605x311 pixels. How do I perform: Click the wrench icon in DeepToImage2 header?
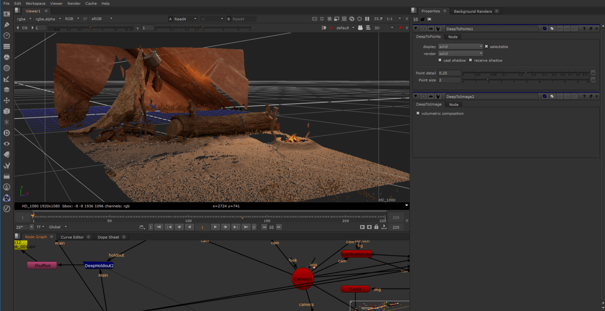[x=439, y=96]
